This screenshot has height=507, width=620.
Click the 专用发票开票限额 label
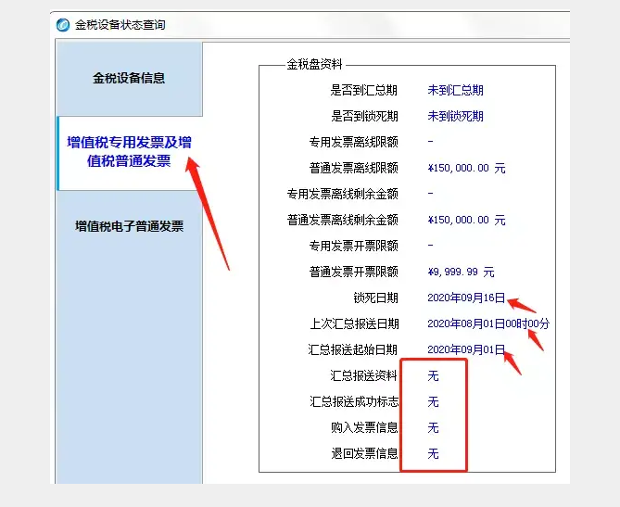coord(353,246)
